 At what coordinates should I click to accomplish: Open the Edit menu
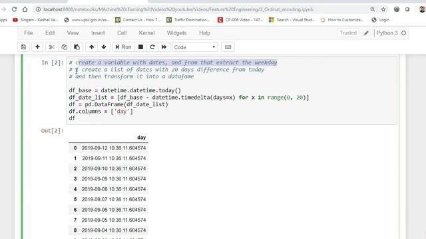50,33
